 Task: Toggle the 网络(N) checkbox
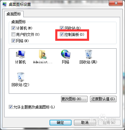13,41
